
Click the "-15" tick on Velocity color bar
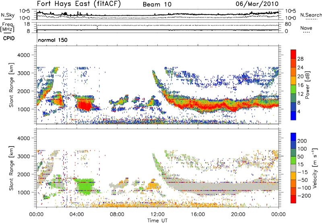(x=303, y=172)
